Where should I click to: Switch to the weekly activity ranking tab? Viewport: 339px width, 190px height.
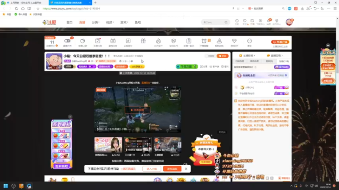[x=255, y=61]
